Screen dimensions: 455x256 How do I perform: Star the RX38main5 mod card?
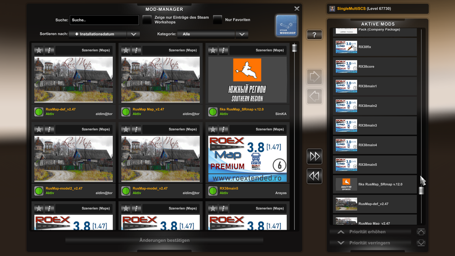[213, 129]
